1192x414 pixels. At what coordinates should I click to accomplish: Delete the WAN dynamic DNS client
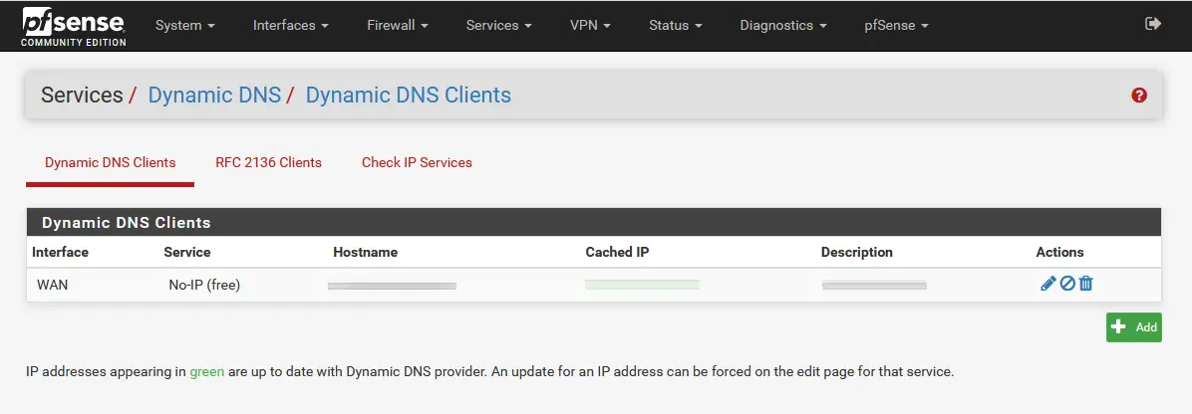tap(1086, 284)
